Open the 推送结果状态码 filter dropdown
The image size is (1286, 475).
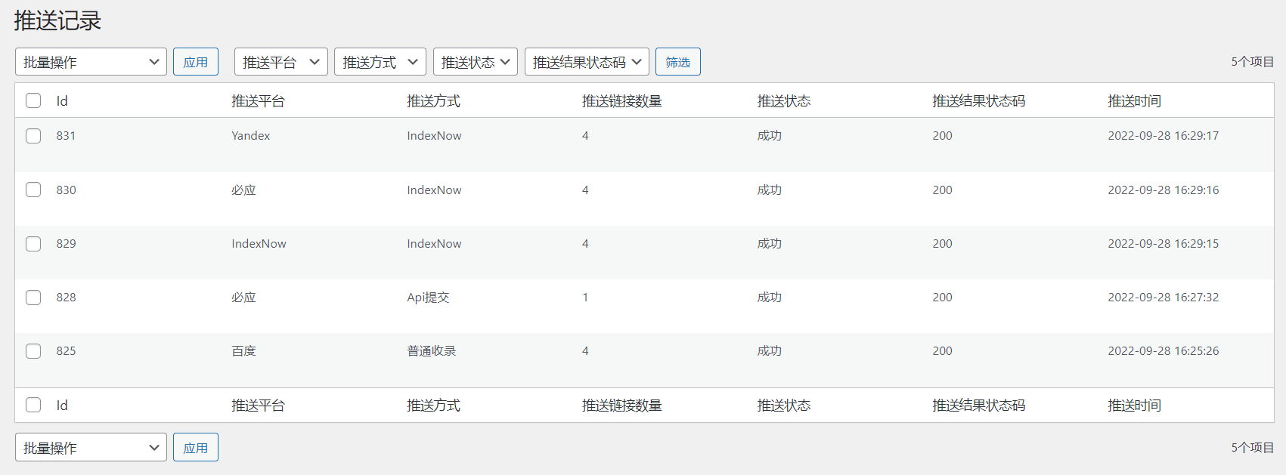pyautogui.click(x=587, y=62)
